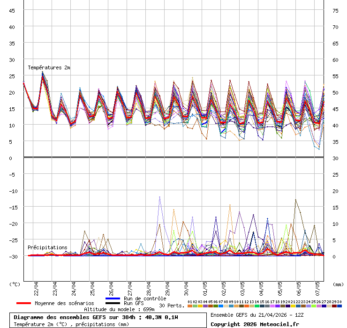Click the 07/05 date axis label

click(x=317, y=287)
